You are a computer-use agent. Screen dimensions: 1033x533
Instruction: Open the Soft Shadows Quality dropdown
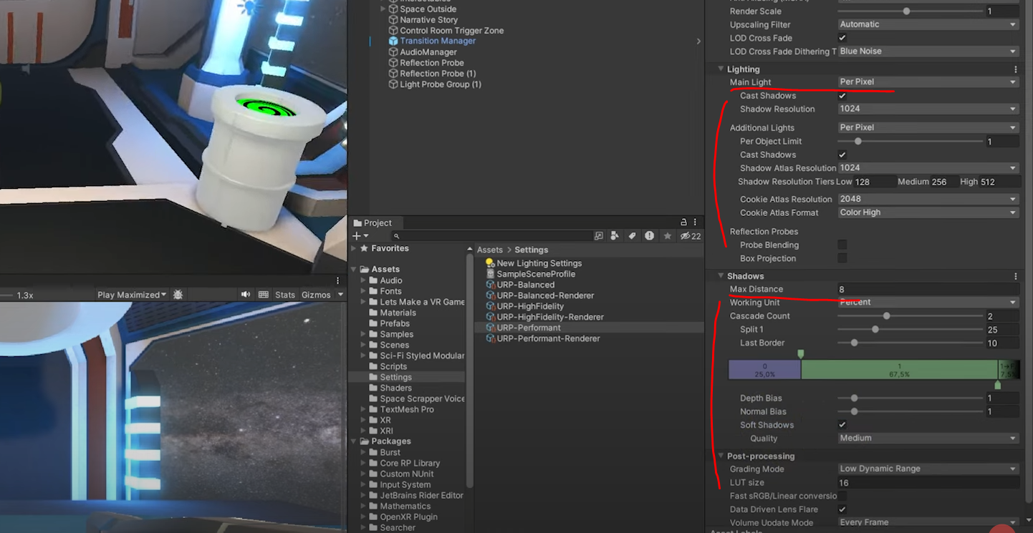click(928, 439)
